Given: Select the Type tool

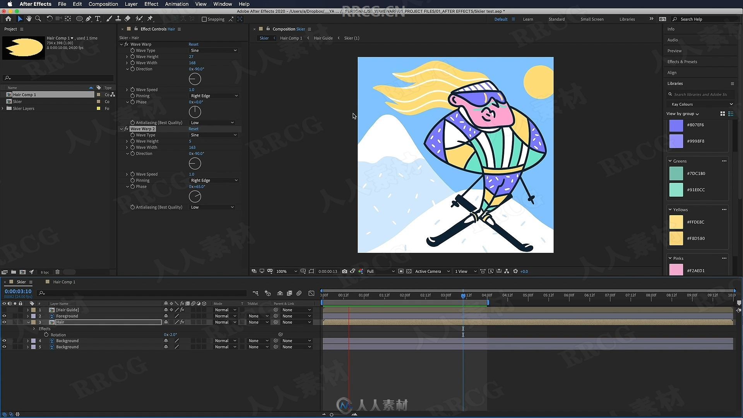Looking at the screenshot, I should [x=98, y=19].
